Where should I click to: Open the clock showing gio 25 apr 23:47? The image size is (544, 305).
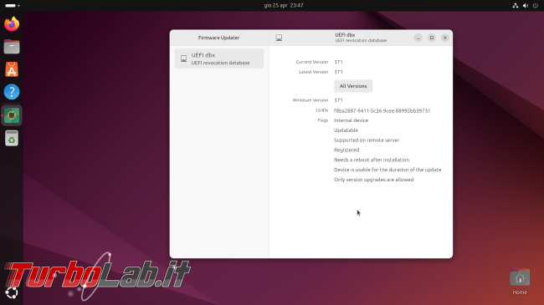click(x=284, y=6)
